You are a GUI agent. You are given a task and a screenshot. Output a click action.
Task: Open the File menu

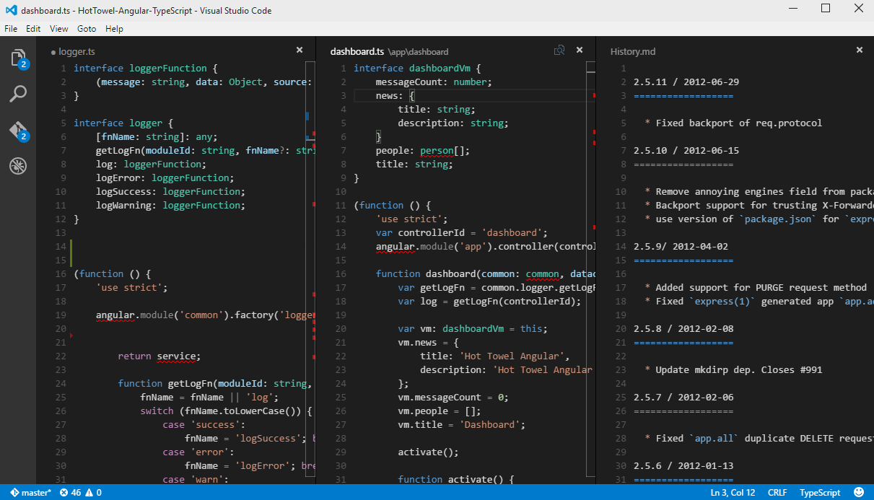point(11,29)
